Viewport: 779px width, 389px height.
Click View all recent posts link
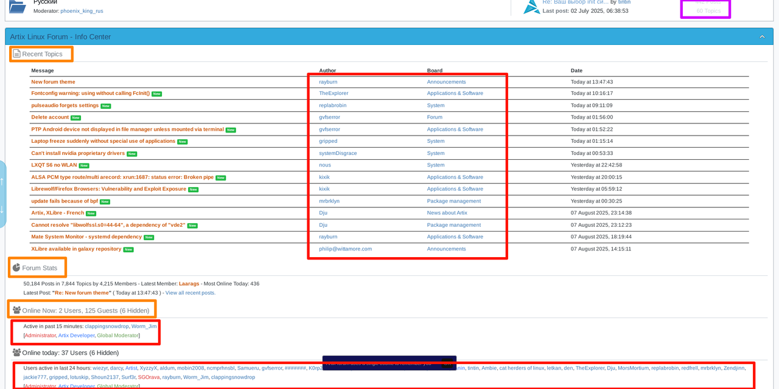(190, 293)
